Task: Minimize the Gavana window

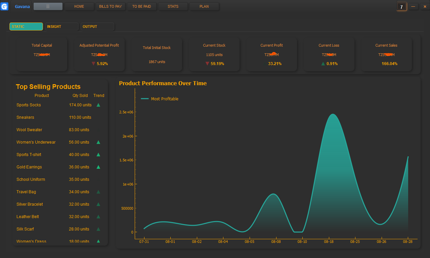Action: (413, 7)
